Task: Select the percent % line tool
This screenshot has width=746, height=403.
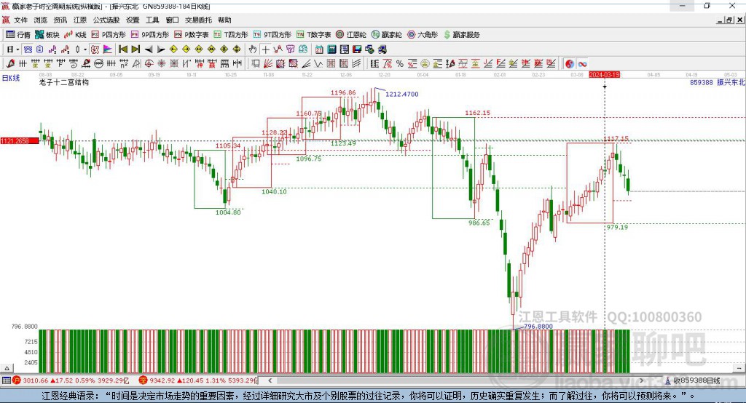Action: click(400, 64)
